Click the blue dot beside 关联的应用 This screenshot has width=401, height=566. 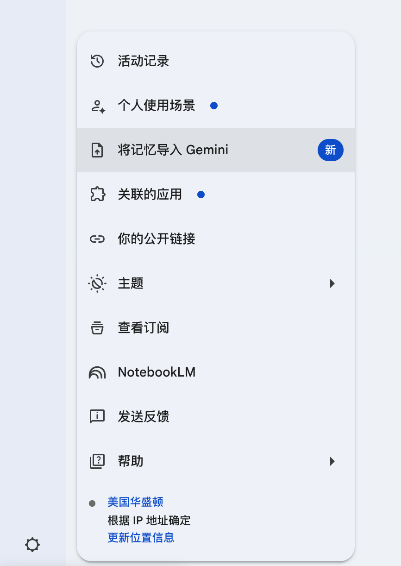[200, 194]
